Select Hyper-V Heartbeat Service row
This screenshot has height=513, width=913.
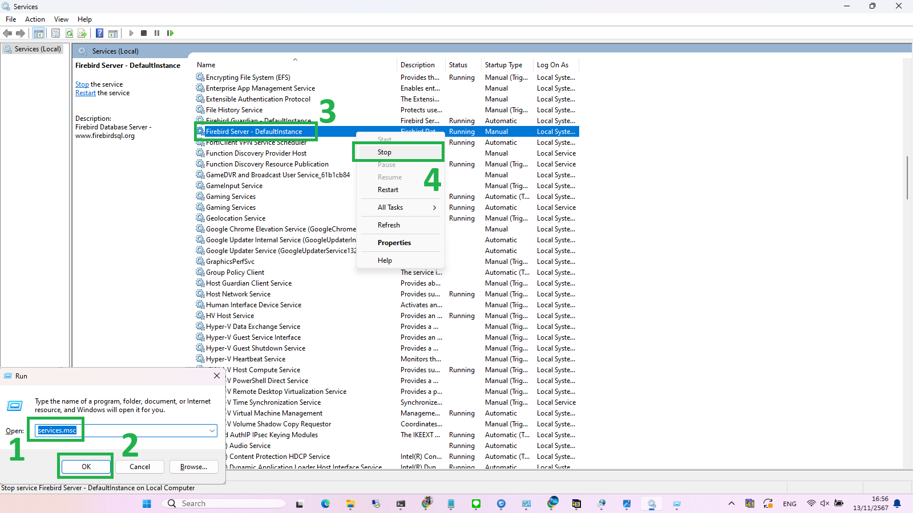(x=387, y=359)
